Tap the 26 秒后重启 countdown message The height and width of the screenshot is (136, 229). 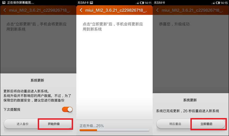pos(187,111)
